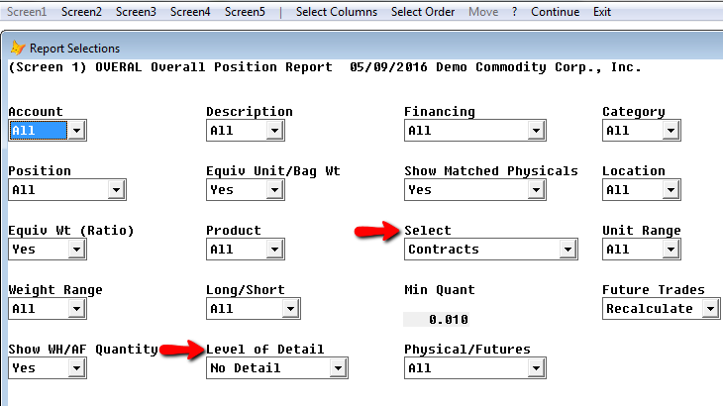Click the Report Selections title text
This screenshot has height=406, width=723.
coord(74,48)
